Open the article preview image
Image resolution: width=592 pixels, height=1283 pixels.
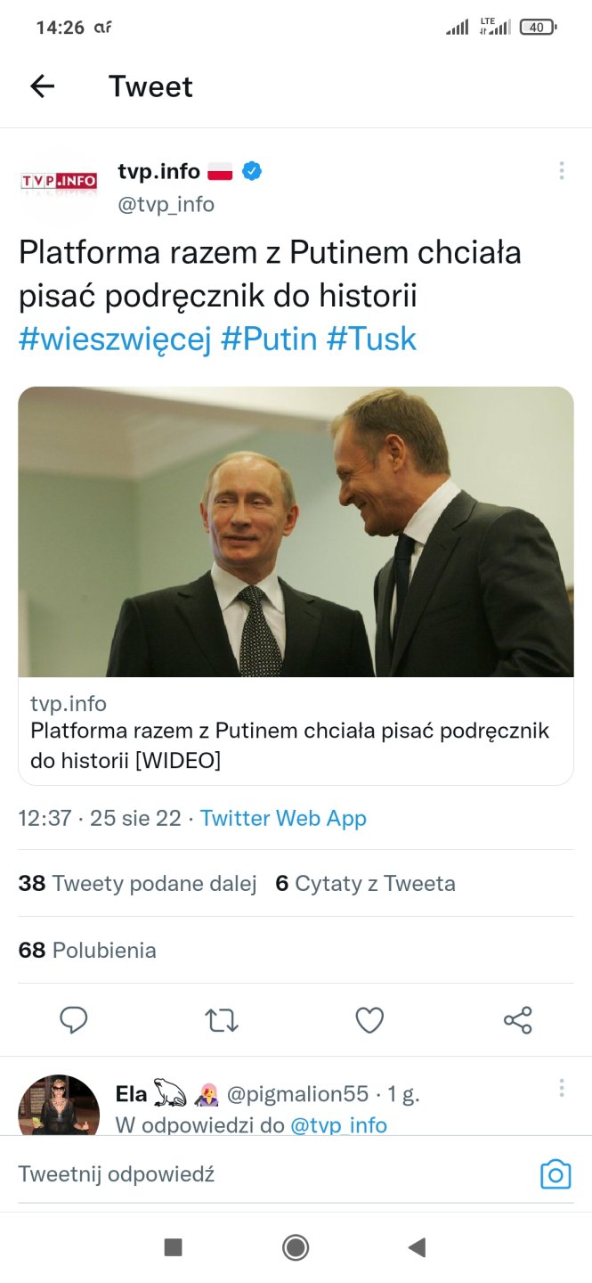click(x=296, y=532)
